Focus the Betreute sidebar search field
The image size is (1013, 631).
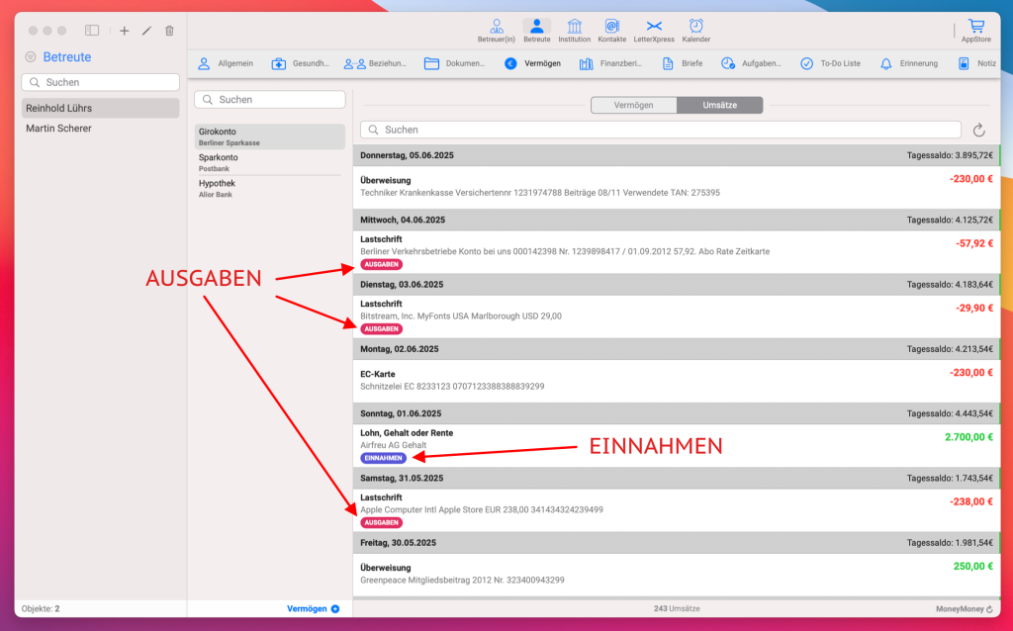click(100, 82)
